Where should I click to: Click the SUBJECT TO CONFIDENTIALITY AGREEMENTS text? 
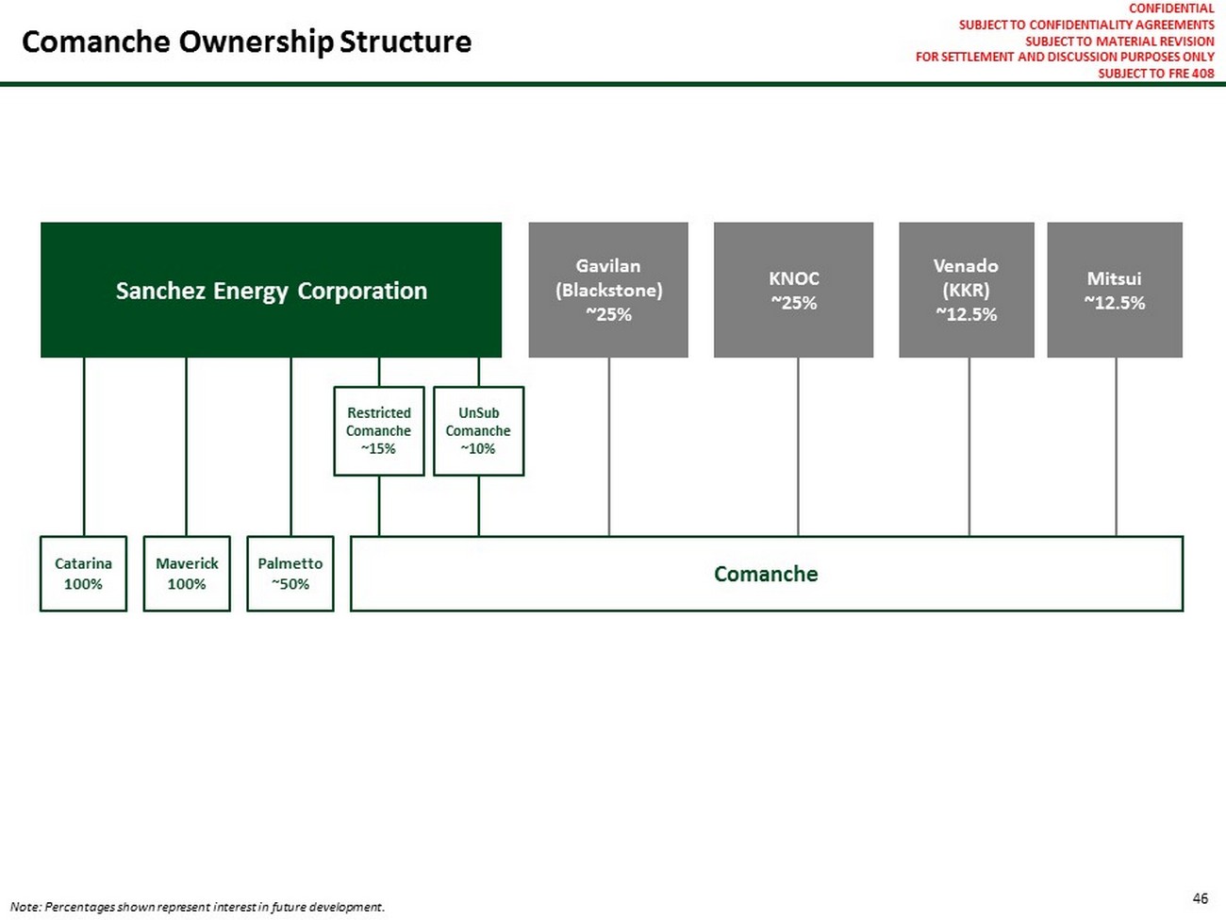coord(1086,25)
